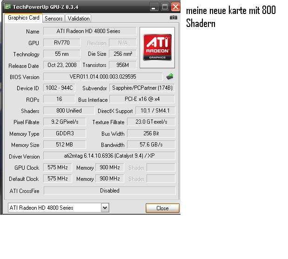Click the Shaders value 800 Unified

pyautogui.click(x=69, y=111)
